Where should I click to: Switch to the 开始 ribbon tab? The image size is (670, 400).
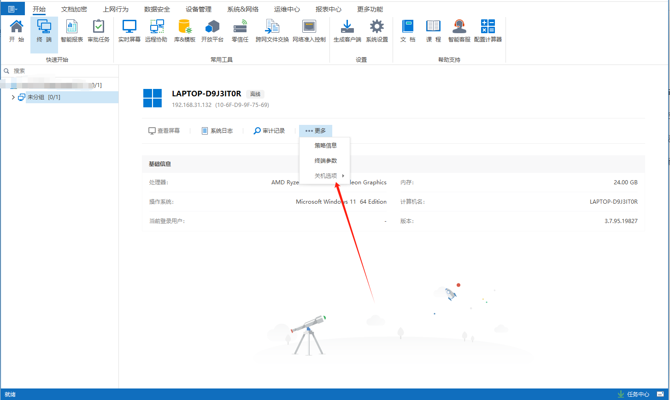click(x=39, y=9)
